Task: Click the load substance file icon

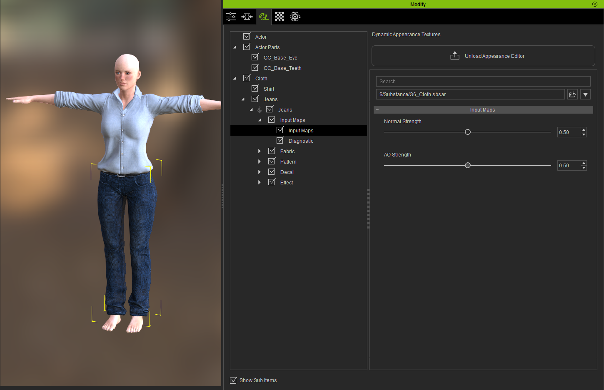Action: click(x=572, y=94)
